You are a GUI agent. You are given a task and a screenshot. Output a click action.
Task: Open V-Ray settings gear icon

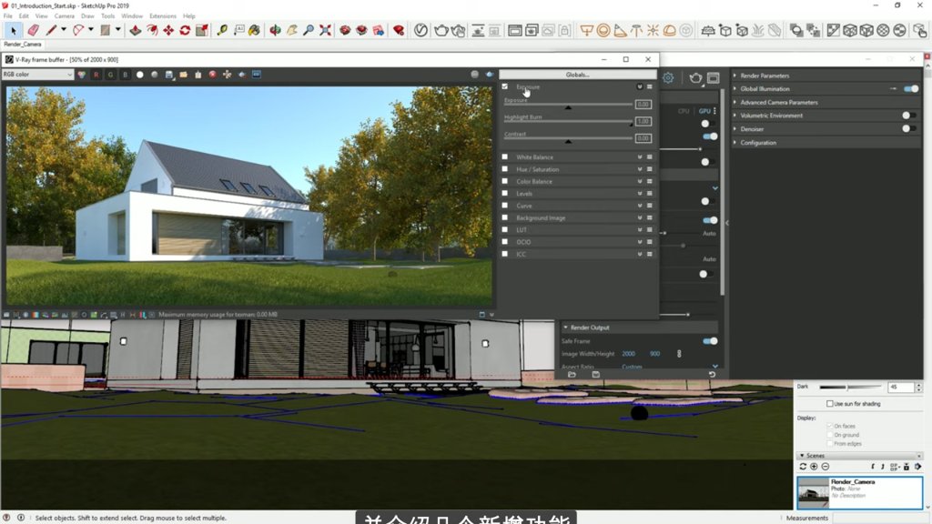(x=668, y=79)
